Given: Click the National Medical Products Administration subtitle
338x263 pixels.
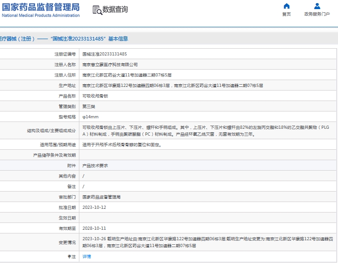Looking at the screenshot, I should [x=41, y=15].
